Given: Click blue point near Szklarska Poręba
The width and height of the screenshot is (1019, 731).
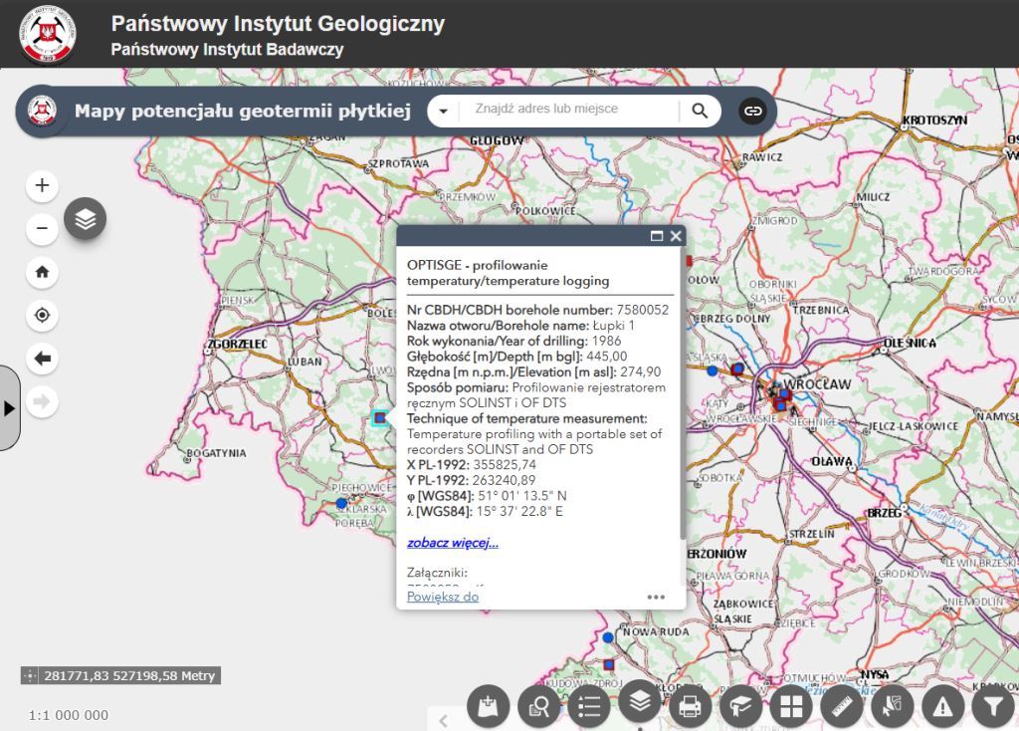Looking at the screenshot, I should tap(341, 503).
